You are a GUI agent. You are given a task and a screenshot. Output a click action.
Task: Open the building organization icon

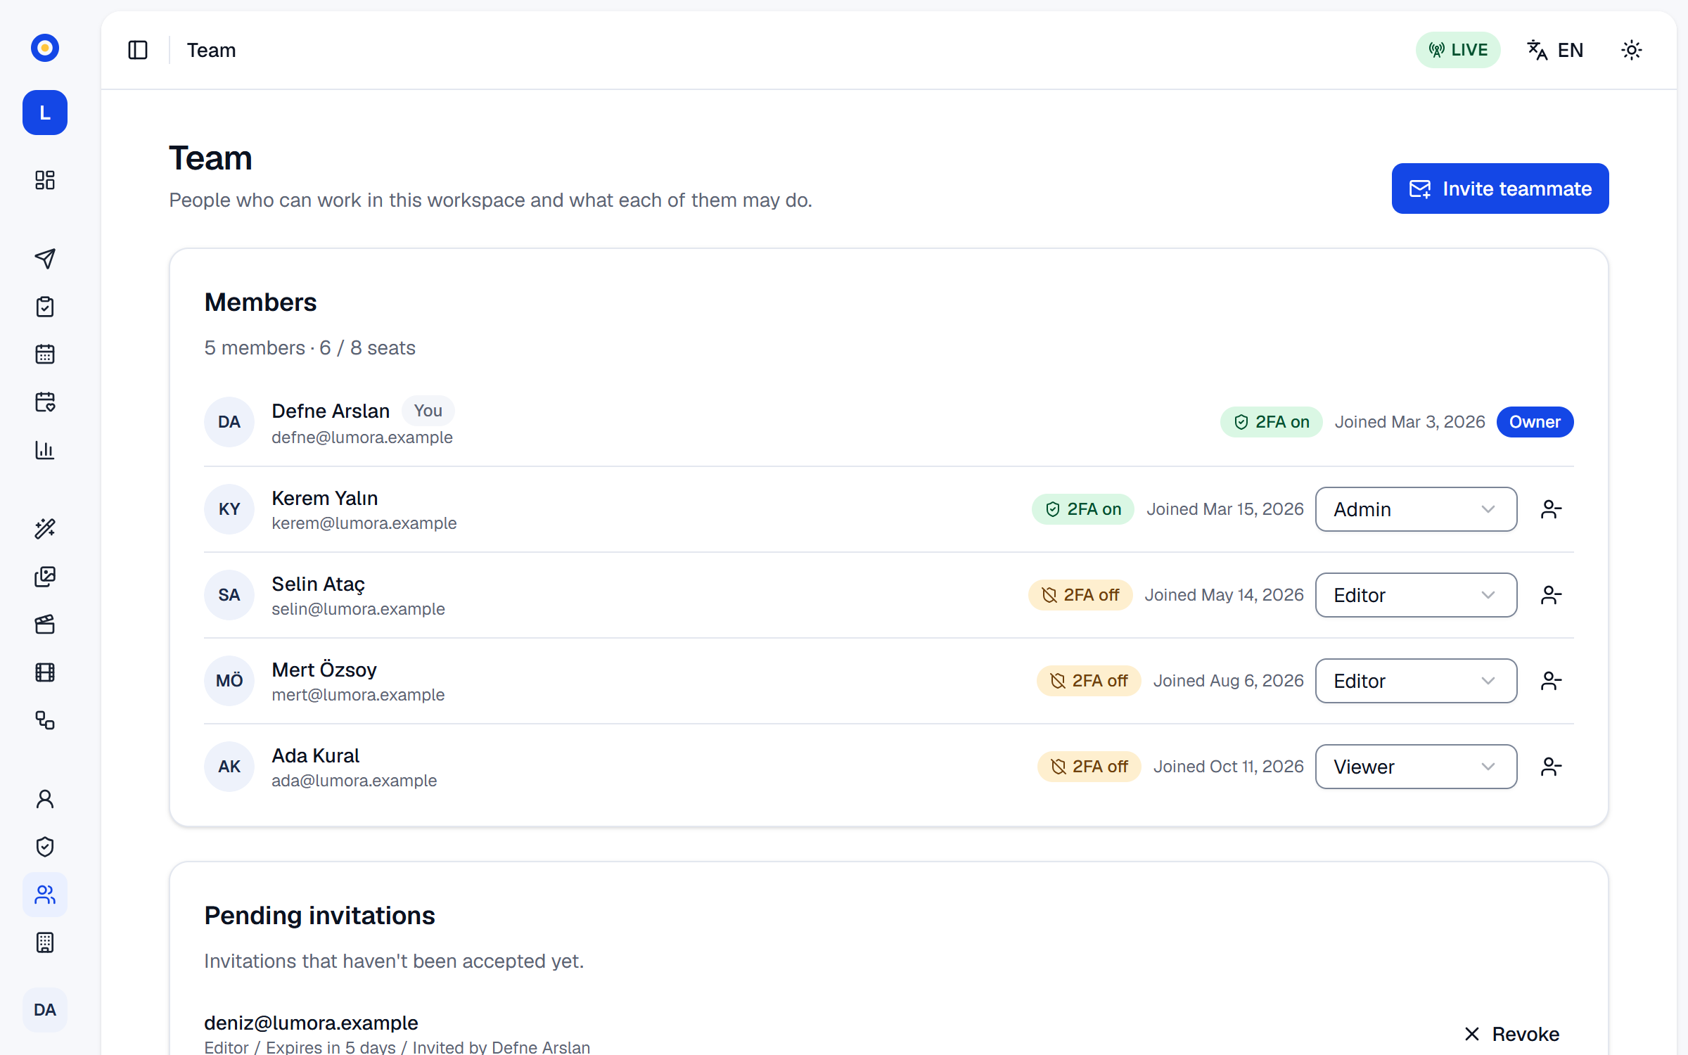pos(45,942)
